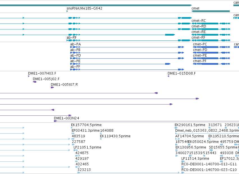
Task: Click the cmet-PF protein label
Action: 200,61
